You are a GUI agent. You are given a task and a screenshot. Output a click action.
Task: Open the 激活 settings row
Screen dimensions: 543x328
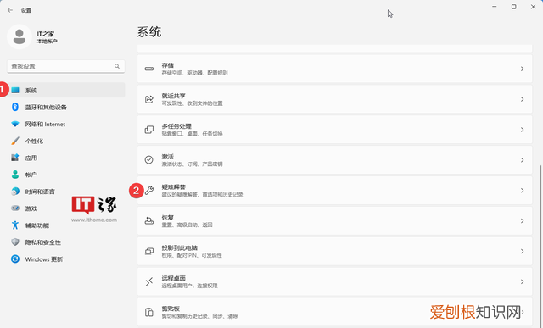[x=334, y=160]
